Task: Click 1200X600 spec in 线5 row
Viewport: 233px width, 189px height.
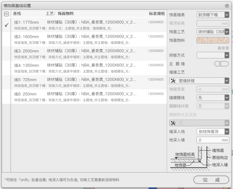Action: pyautogui.click(x=156, y=80)
